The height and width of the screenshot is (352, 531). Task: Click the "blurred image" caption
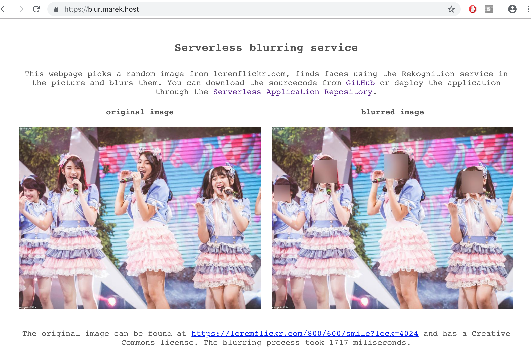pos(392,112)
